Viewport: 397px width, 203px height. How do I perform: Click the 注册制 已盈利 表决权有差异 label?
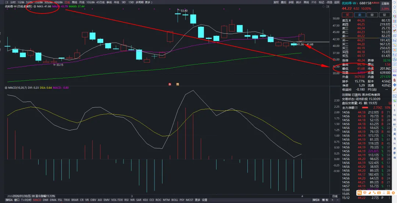pos(361,95)
